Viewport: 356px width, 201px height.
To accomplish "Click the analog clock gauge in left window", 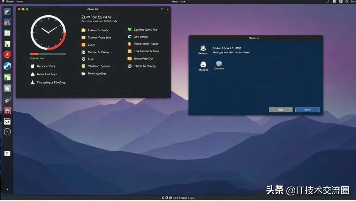I will point(48,33).
